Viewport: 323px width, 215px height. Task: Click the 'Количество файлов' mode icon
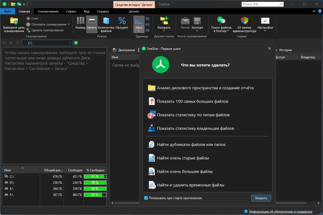106,21
